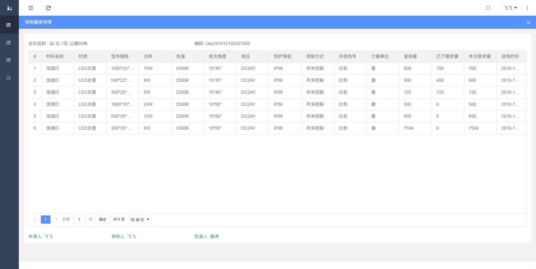Click the 680 本次需求量 cell
This screenshot has width=536, height=269.
[x=480, y=116]
